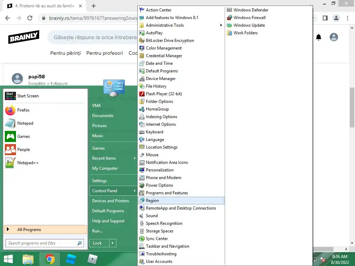Screen dimensions: 355x266
Task: Open the People app in Start menu
Action: click(45, 150)
